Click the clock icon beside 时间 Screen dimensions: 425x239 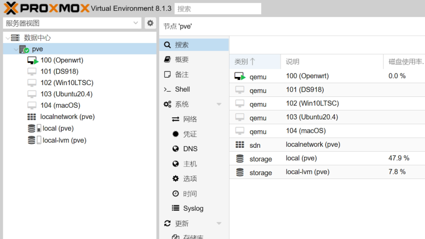pos(176,194)
